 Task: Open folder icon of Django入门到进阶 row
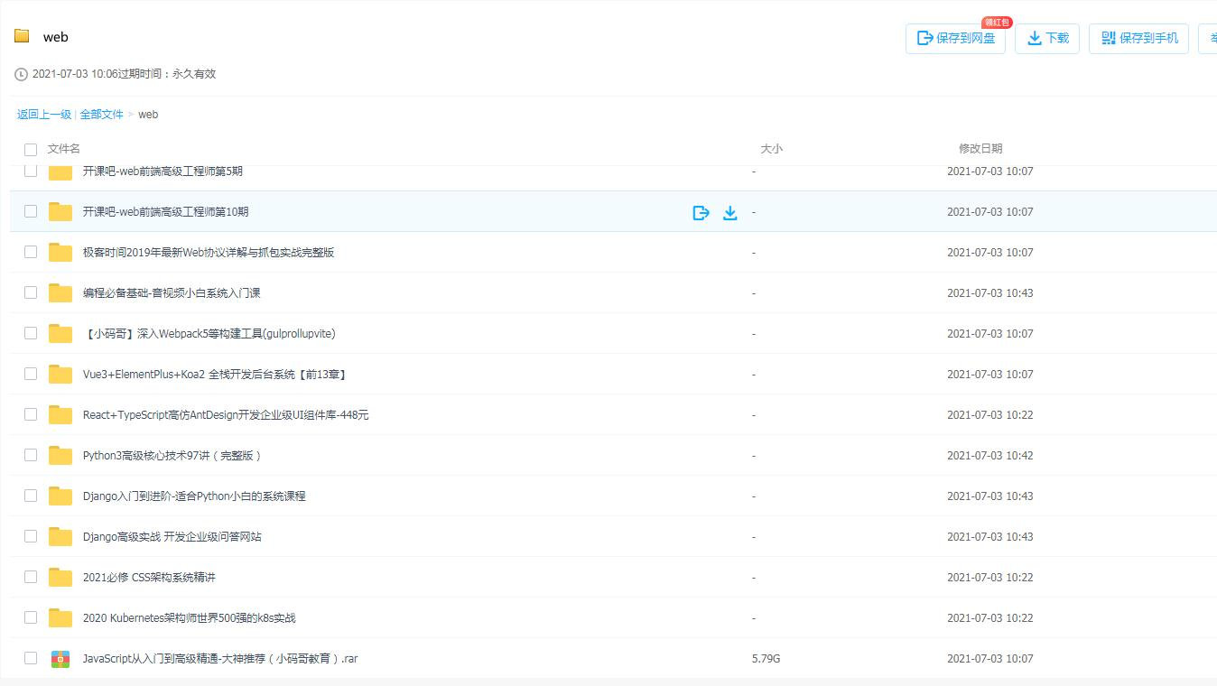coord(60,496)
